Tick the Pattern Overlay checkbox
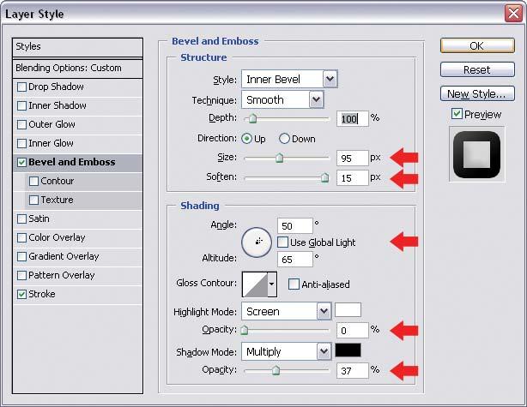Viewport: 527px width, 407px height. pos(21,275)
